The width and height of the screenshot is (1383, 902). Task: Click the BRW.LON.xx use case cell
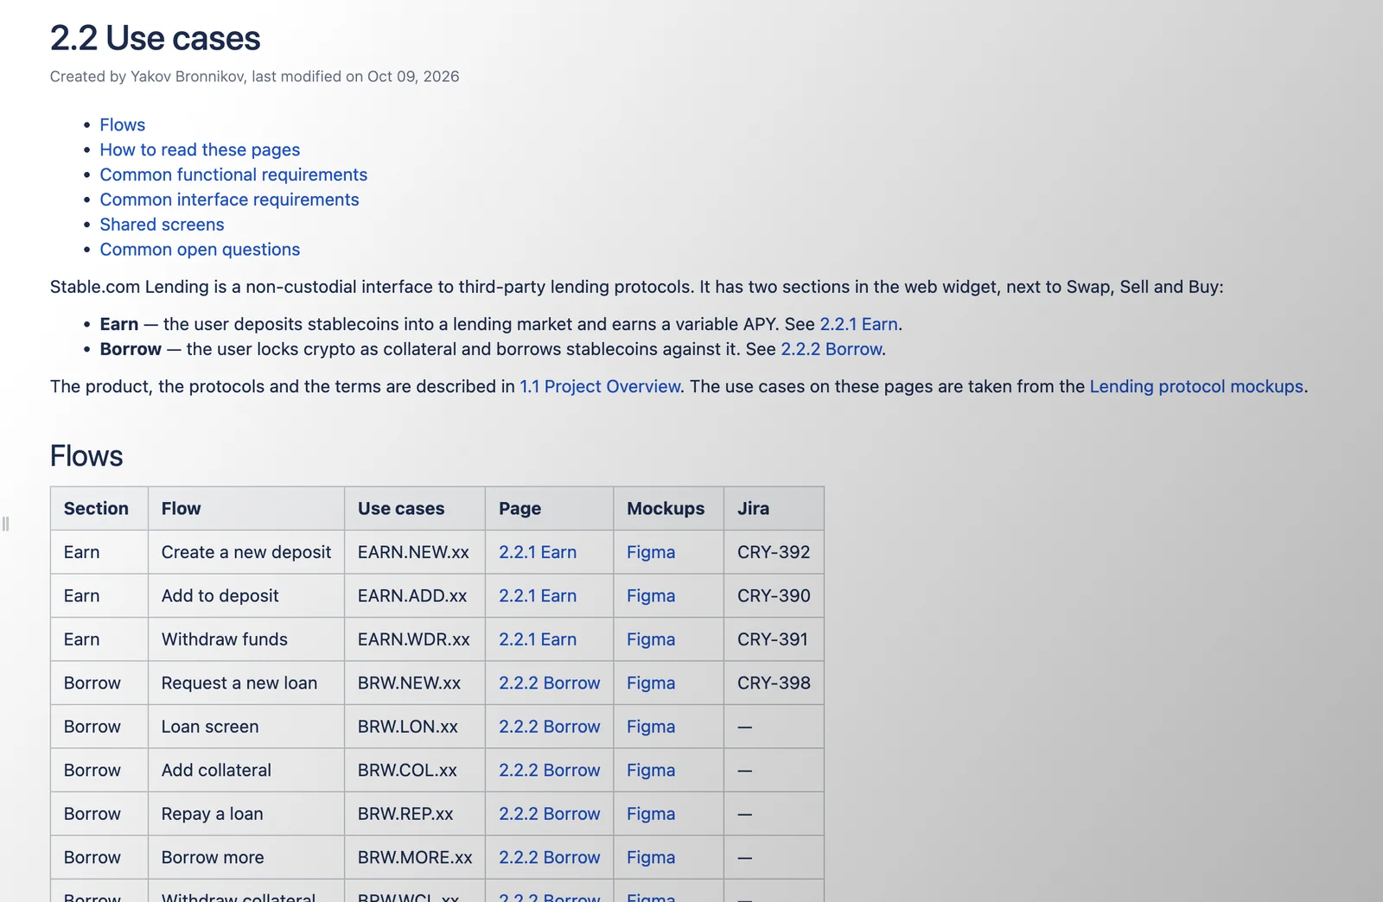[x=415, y=727]
